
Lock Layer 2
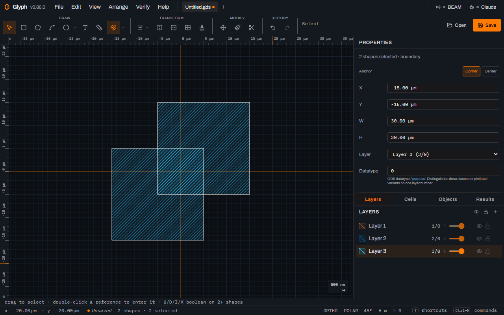[x=488, y=239]
